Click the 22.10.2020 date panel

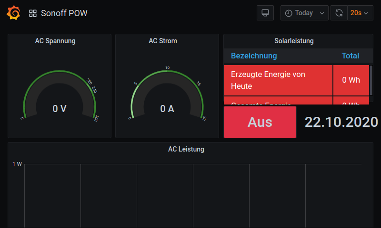click(341, 122)
